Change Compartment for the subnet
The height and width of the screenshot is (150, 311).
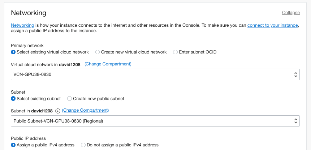pos(85,110)
